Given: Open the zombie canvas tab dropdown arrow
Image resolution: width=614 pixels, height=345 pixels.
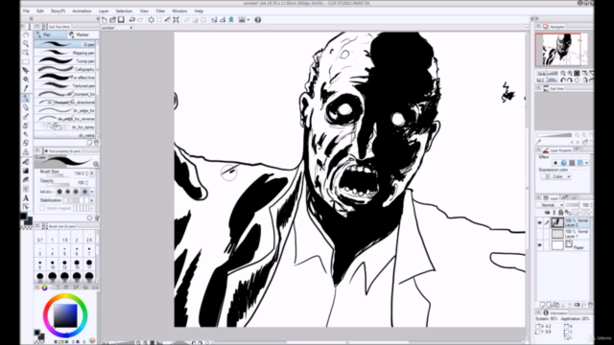Looking at the screenshot, I should [x=131, y=28].
